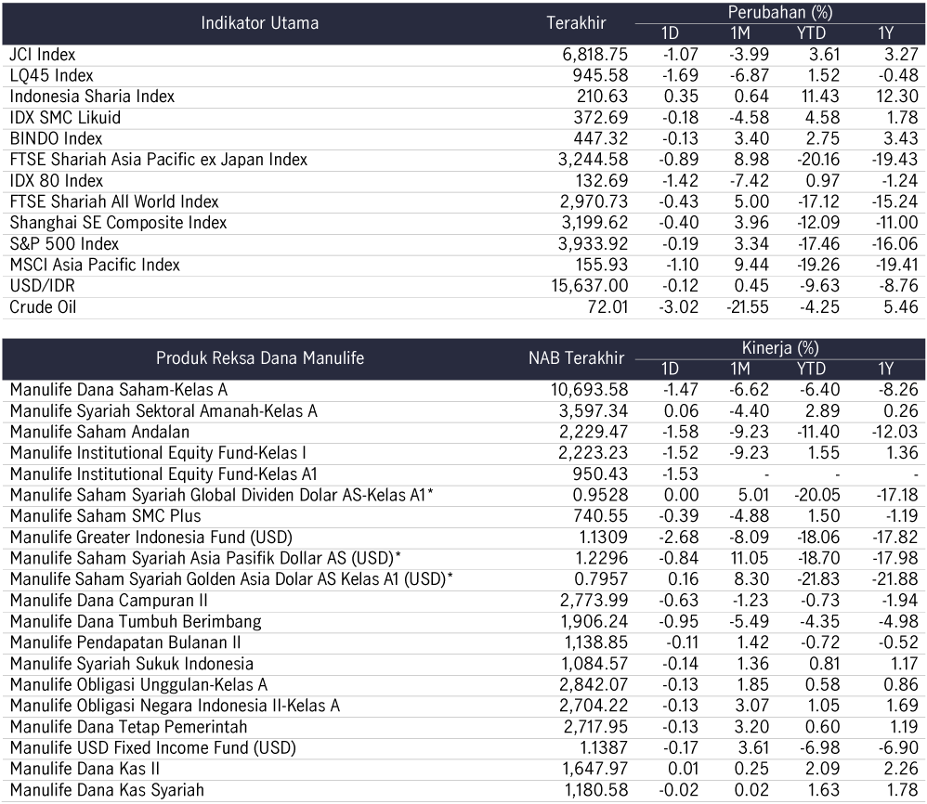927x804 pixels.
Task: Click Manulife Dana Kas II NAB 1,647.97
Action: point(595,769)
